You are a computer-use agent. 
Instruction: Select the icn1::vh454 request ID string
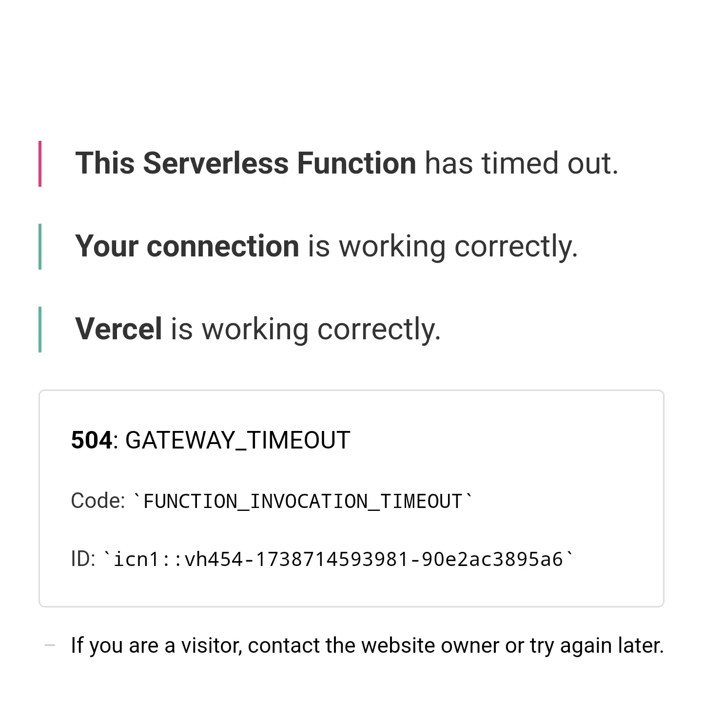tap(338, 559)
